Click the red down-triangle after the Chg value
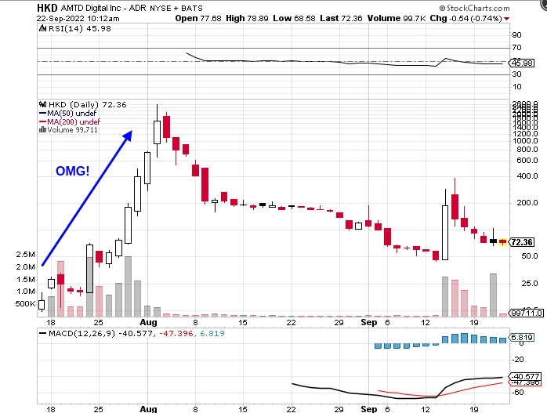This screenshot has width=547, height=413. click(x=506, y=19)
